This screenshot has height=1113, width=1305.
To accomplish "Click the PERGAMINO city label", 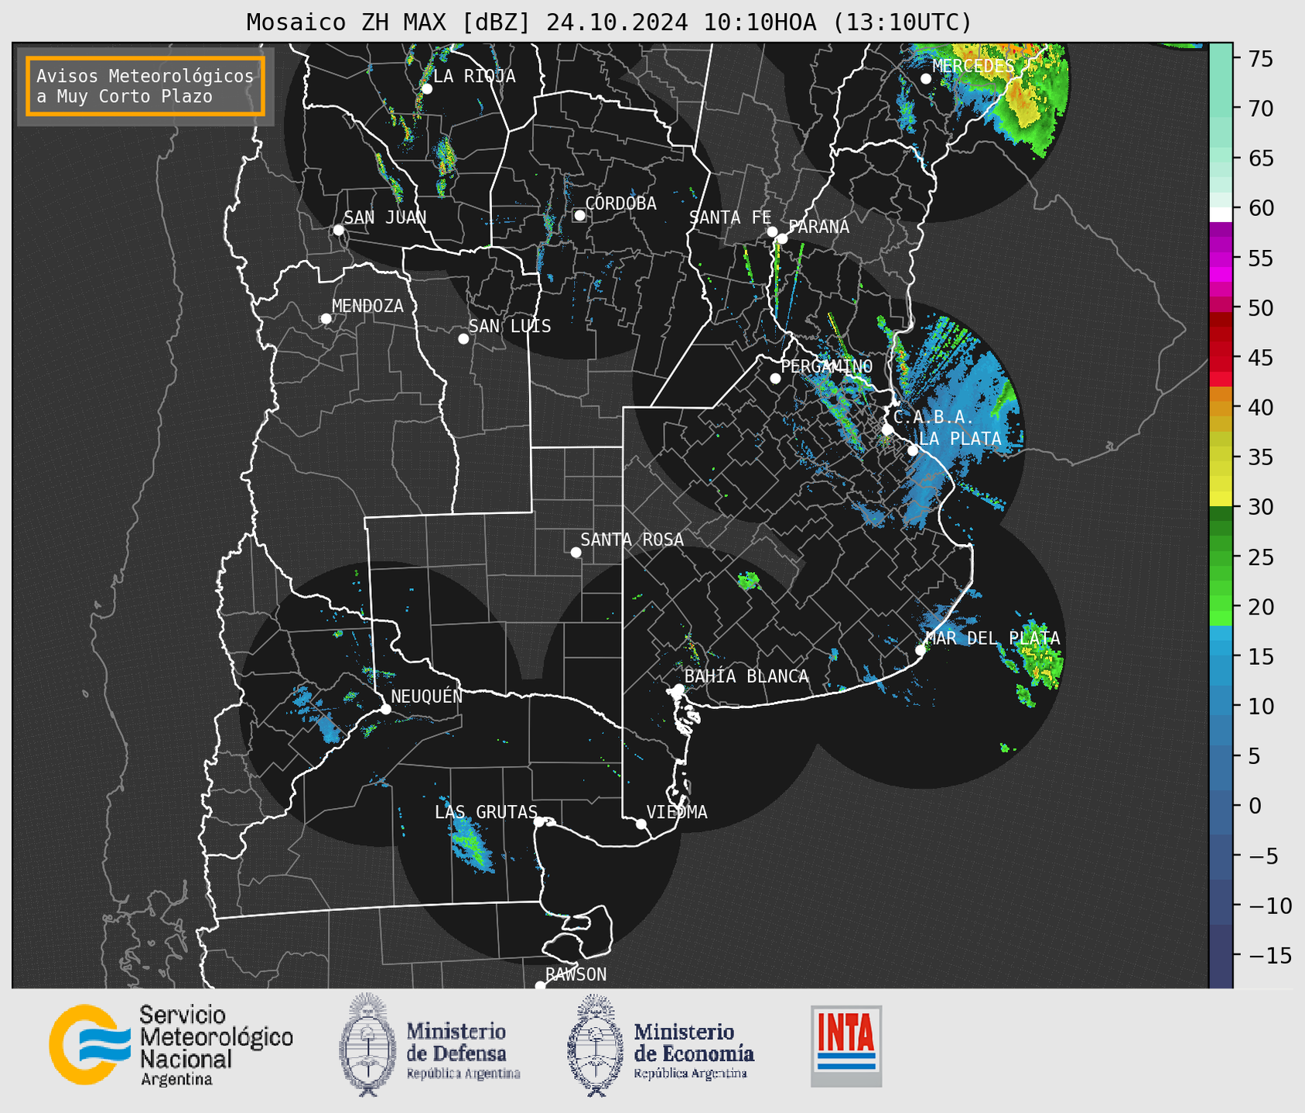I will pyautogui.click(x=826, y=366).
